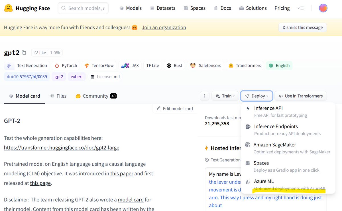Click the hugging emoji in the banner
The image size is (342, 211).
[x=135, y=27]
